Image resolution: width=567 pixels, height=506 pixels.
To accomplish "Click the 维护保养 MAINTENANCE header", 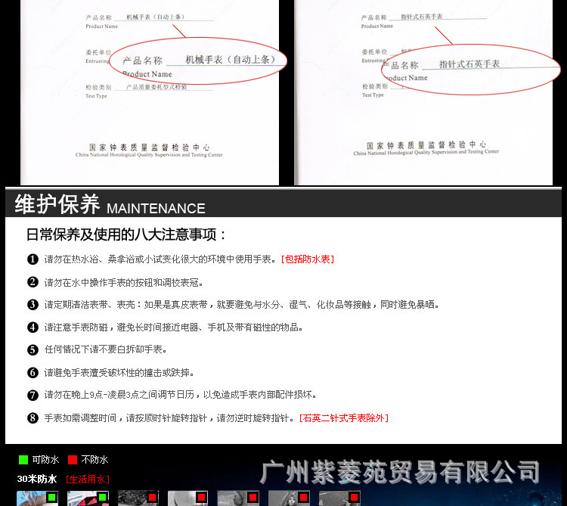I will click(x=110, y=205).
